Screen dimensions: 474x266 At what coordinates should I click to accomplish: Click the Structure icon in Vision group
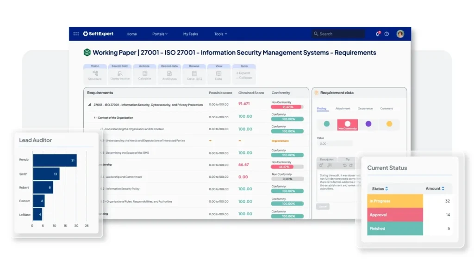point(95,74)
